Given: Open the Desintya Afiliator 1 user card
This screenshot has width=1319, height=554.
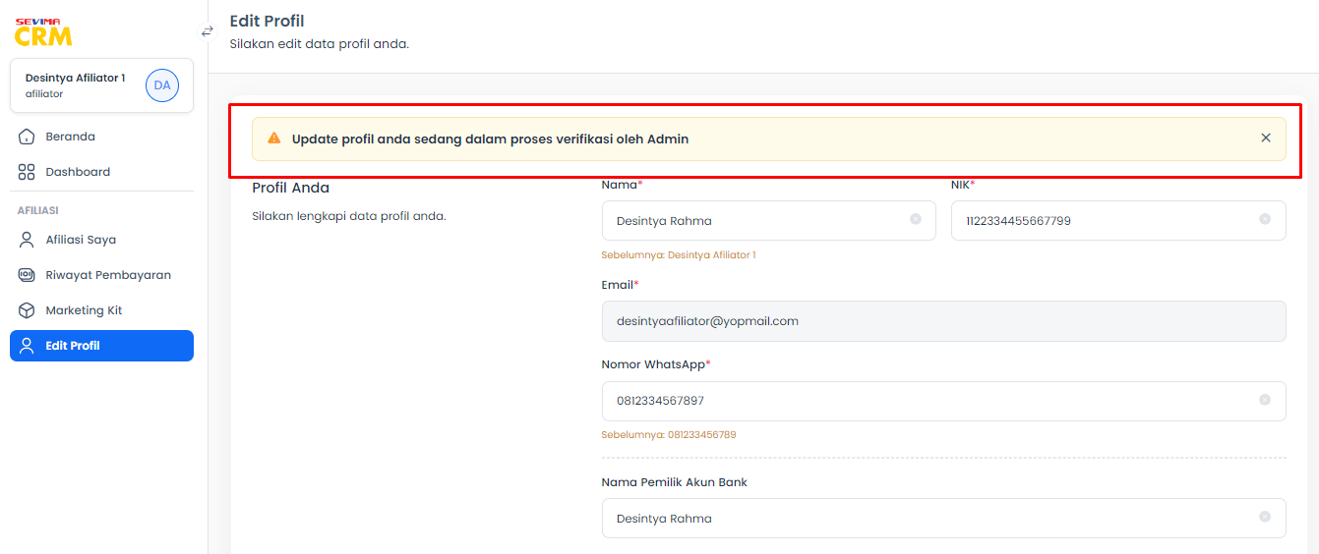Looking at the screenshot, I should tap(101, 85).
